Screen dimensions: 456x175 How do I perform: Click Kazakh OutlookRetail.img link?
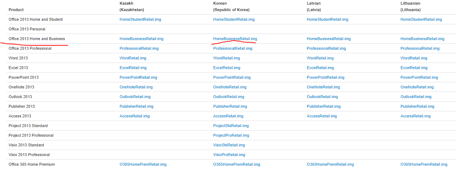coord(135,97)
